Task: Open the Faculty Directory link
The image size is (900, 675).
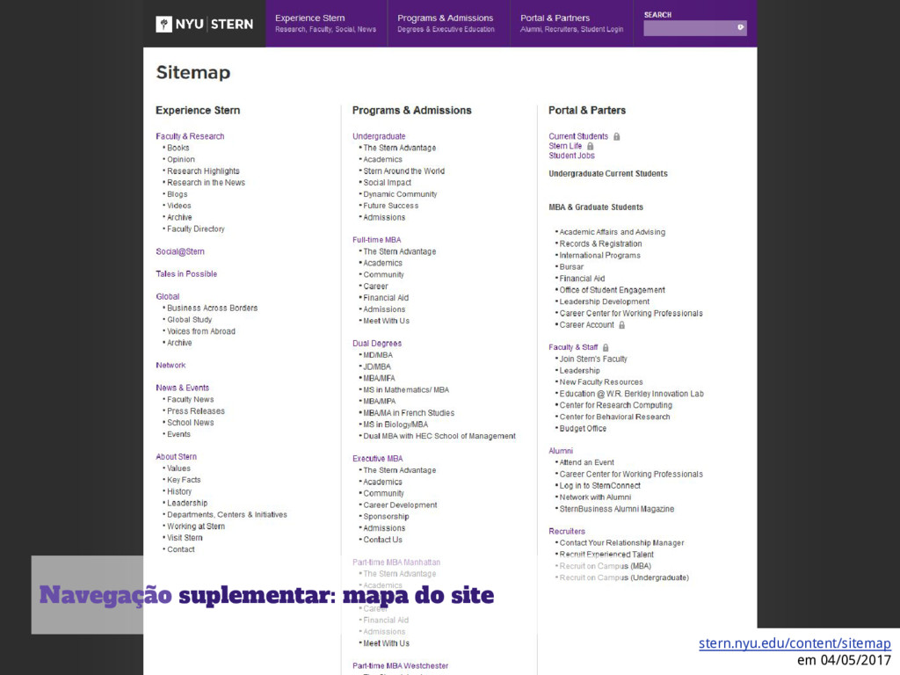Action: coord(196,229)
